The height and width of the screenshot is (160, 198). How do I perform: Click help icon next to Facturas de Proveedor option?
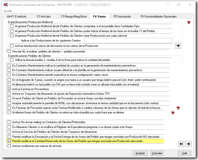[x=178, y=108]
